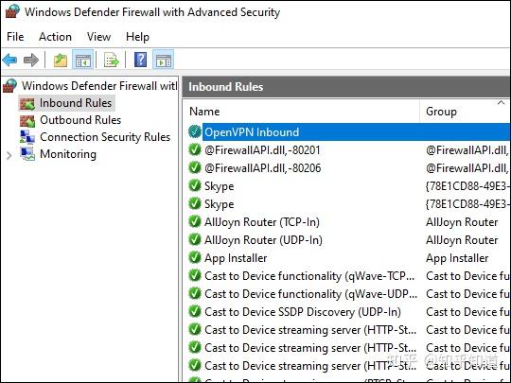Click green check icon of AllJoyn Router (UDP-In)
Image resolution: width=511 pixels, height=383 pixels.
195,239
